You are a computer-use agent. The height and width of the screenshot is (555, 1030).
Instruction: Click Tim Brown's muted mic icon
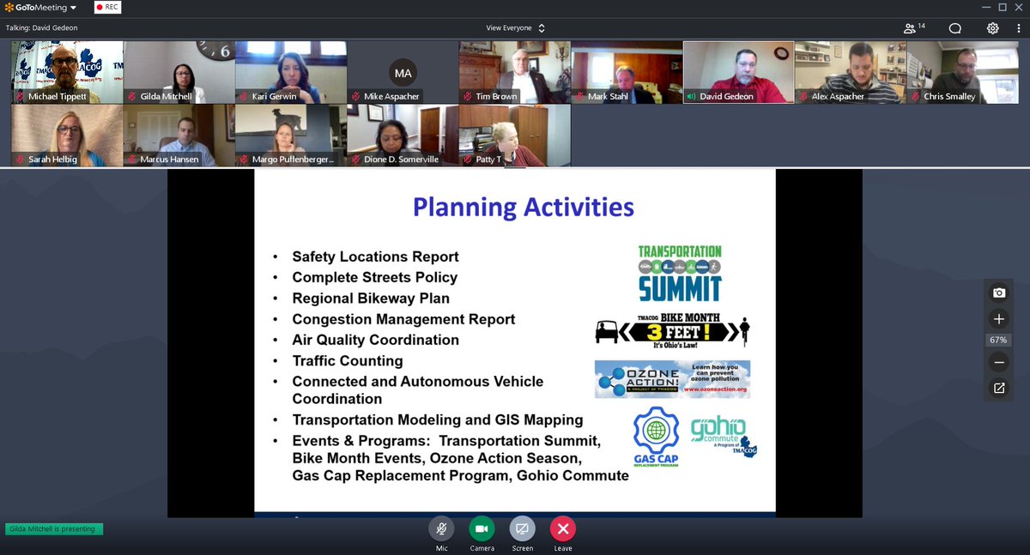click(x=468, y=96)
